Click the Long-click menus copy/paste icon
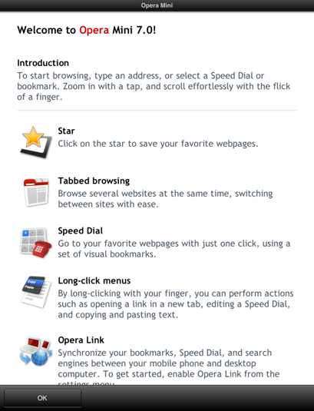 click(x=36, y=292)
